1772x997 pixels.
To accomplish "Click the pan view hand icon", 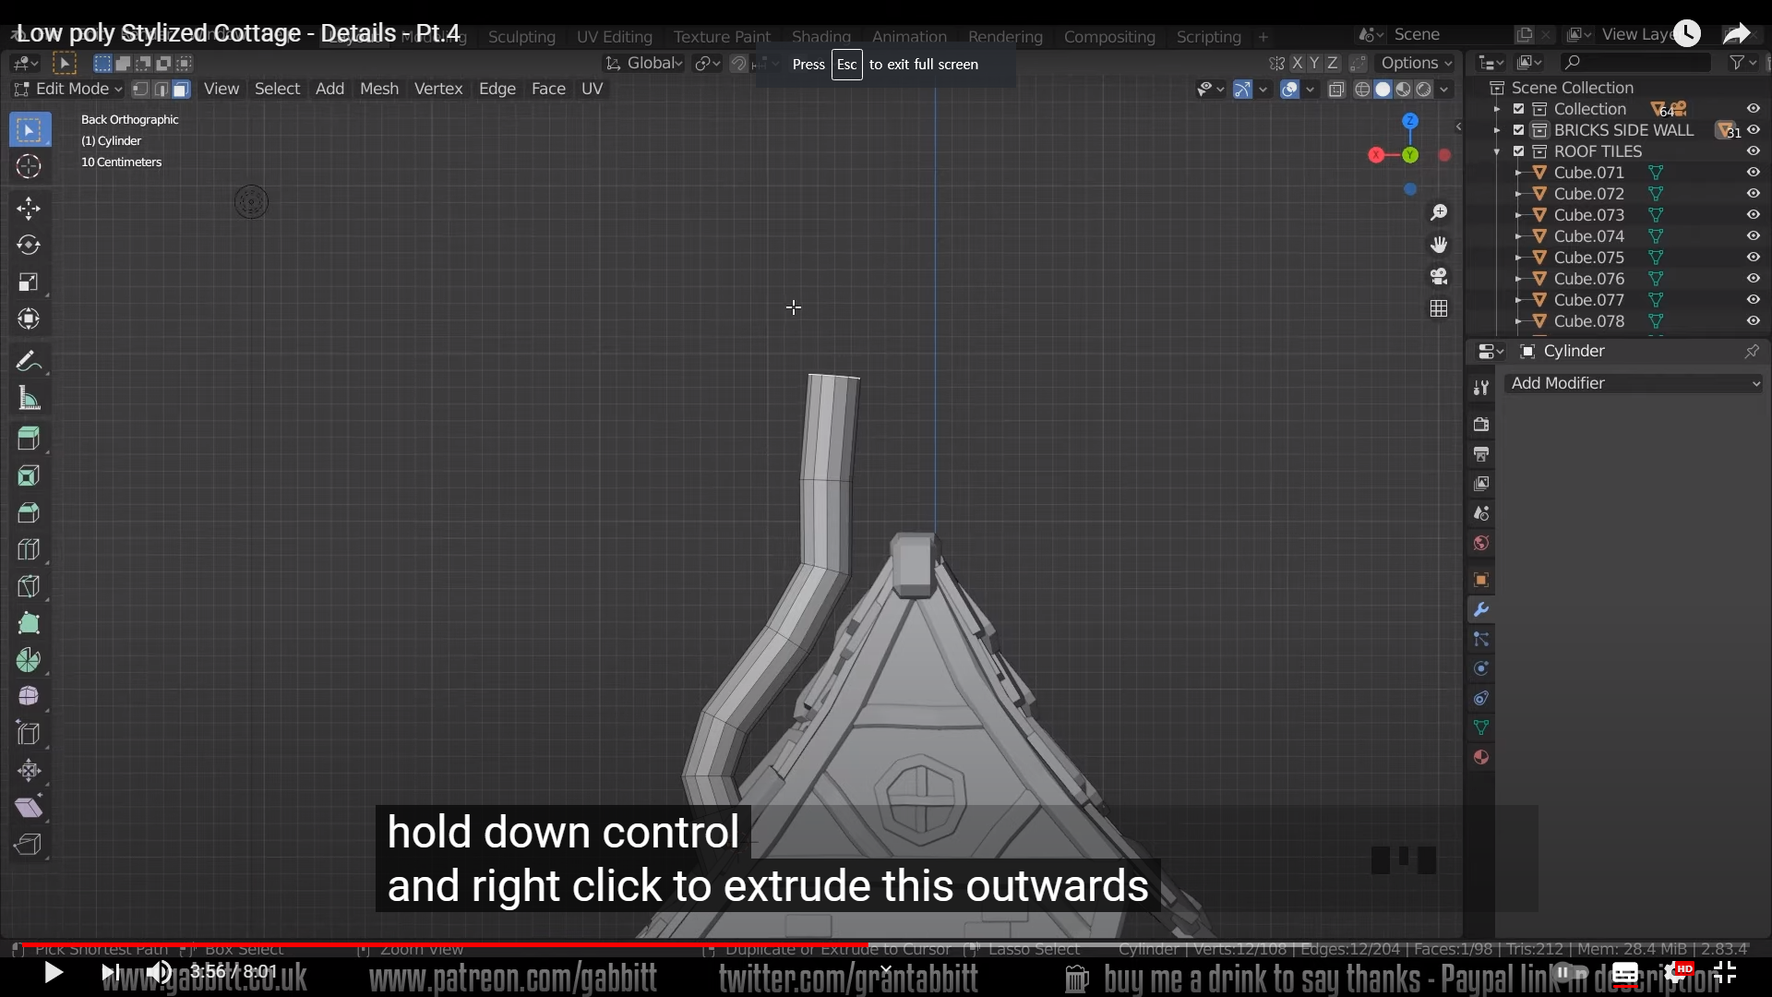I will tap(1439, 245).
